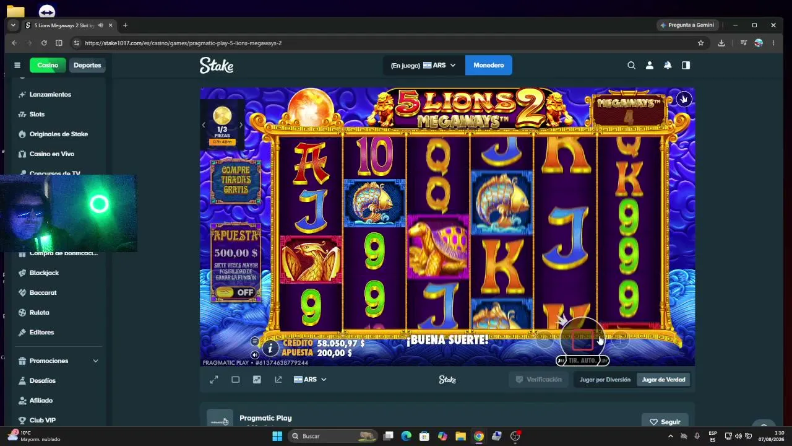The width and height of the screenshot is (792, 446).
Task: Switch to Jugar de Verdad mode
Action: tap(663, 380)
